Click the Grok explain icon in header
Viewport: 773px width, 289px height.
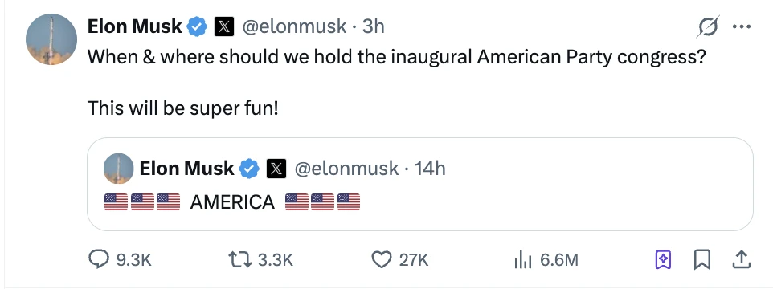click(x=708, y=26)
